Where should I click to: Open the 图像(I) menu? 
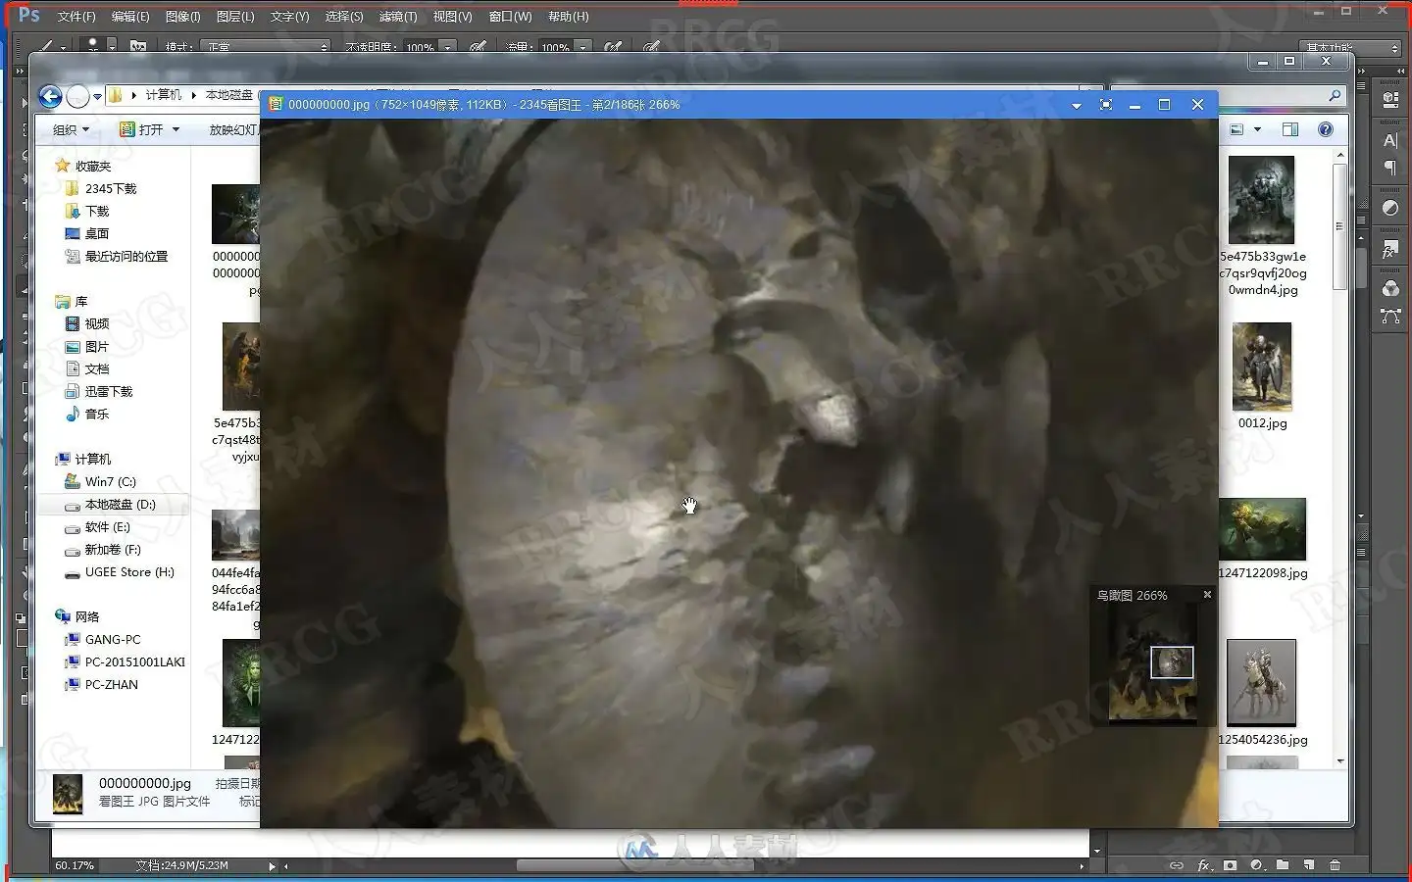click(x=182, y=17)
